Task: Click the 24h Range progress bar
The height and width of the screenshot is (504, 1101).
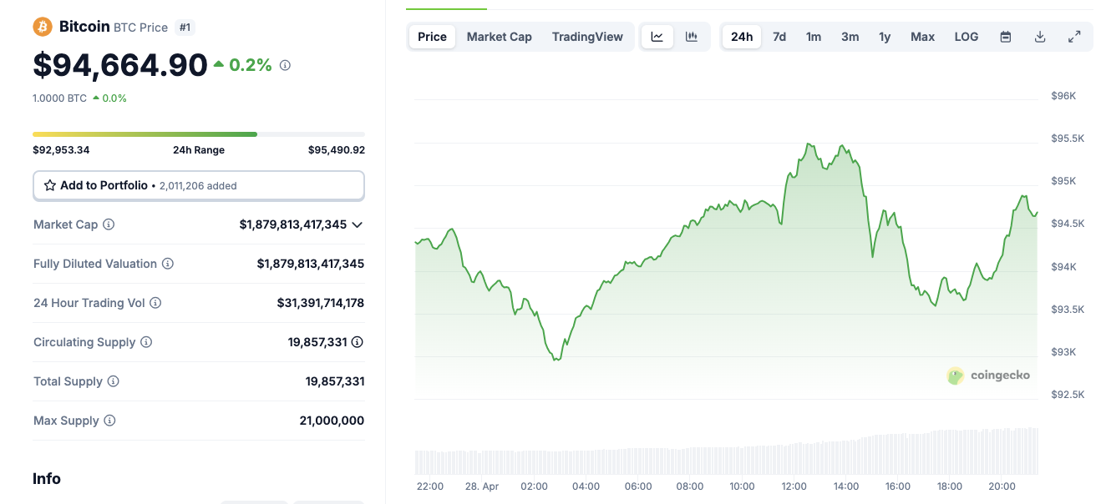Action: (x=198, y=134)
